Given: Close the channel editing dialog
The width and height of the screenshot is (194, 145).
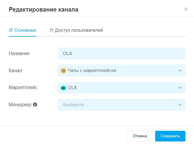Looking at the screenshot, I should [186, 9].
